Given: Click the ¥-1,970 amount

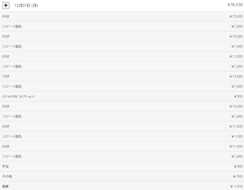Looking at the screenshot, I should 236,186.
